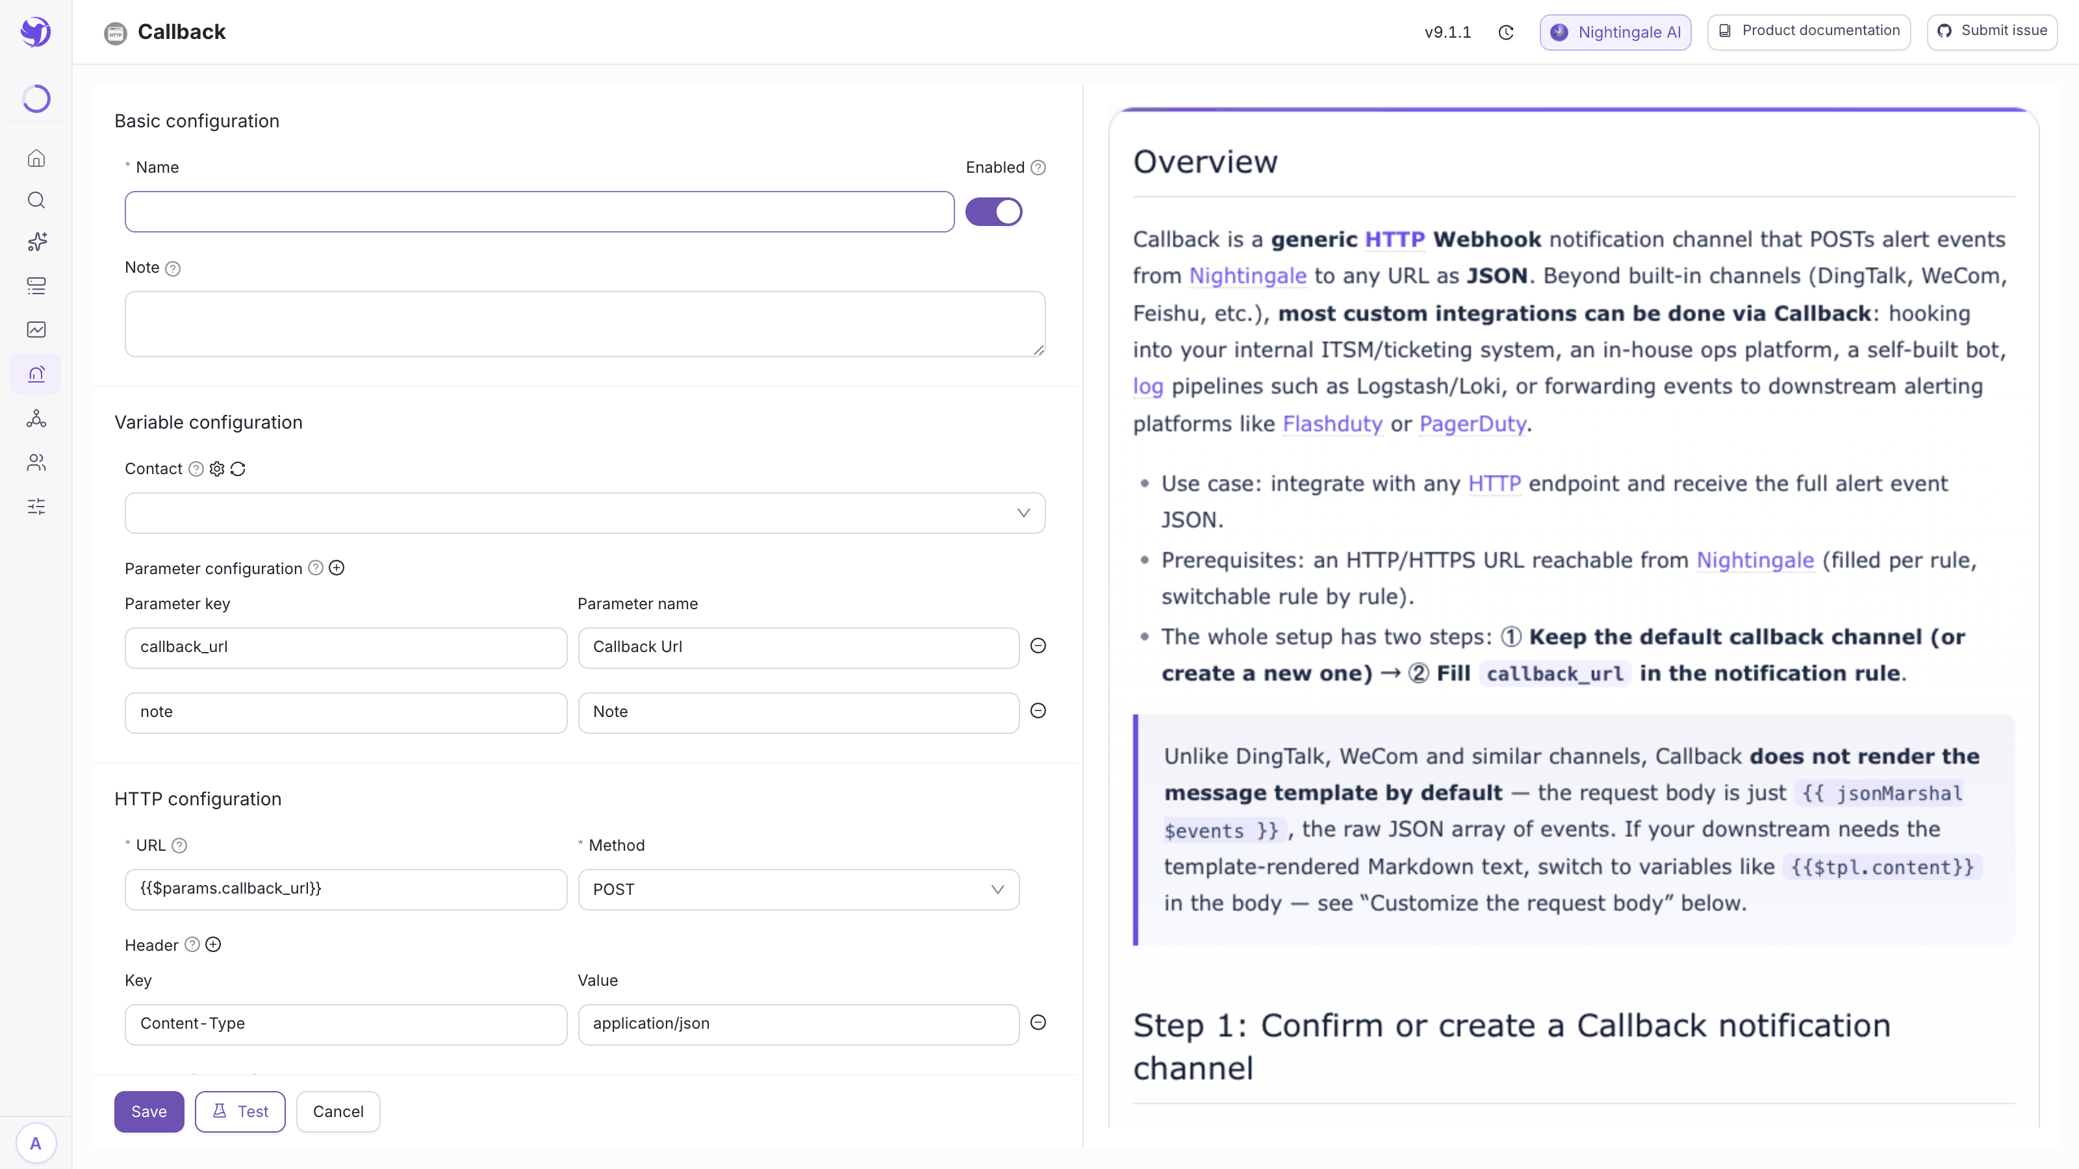Remove the callback_url parameter row
The height and width of the screenshot is (1169, 2079).
click(1038, 646)
